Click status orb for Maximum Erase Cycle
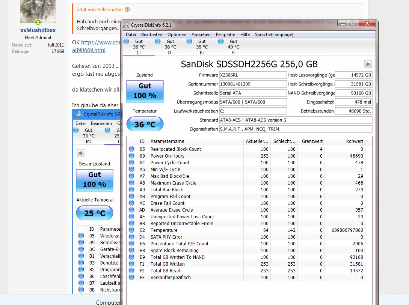409x305 pixels. point(131,183)
